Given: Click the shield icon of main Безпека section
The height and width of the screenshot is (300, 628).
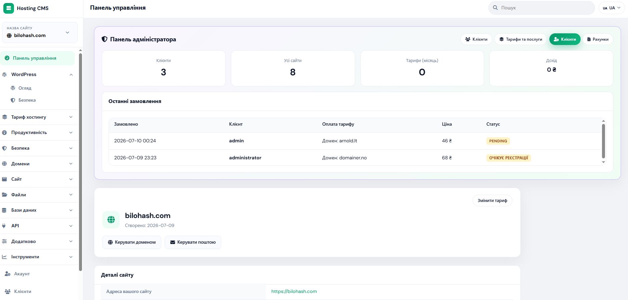Looking at the screenshot, I should pyautogui.click(x=4, y=148).
